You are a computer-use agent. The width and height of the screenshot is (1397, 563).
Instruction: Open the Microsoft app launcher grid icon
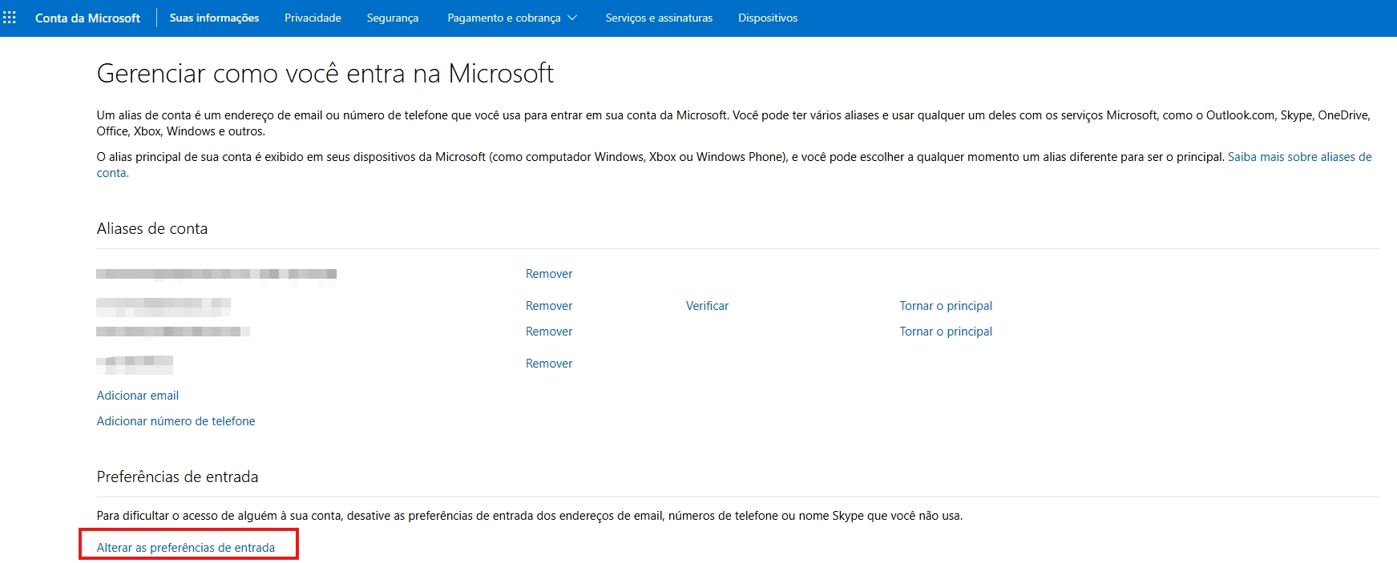[x=10, y=18]
